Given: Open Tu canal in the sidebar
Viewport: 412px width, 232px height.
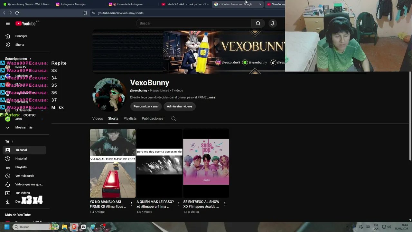Looking at the screenshot, I should click(24, 150).
